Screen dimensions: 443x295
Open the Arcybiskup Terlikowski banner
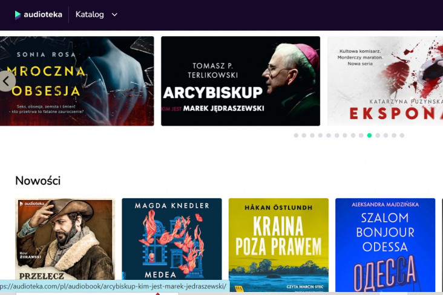click(240, 81)
